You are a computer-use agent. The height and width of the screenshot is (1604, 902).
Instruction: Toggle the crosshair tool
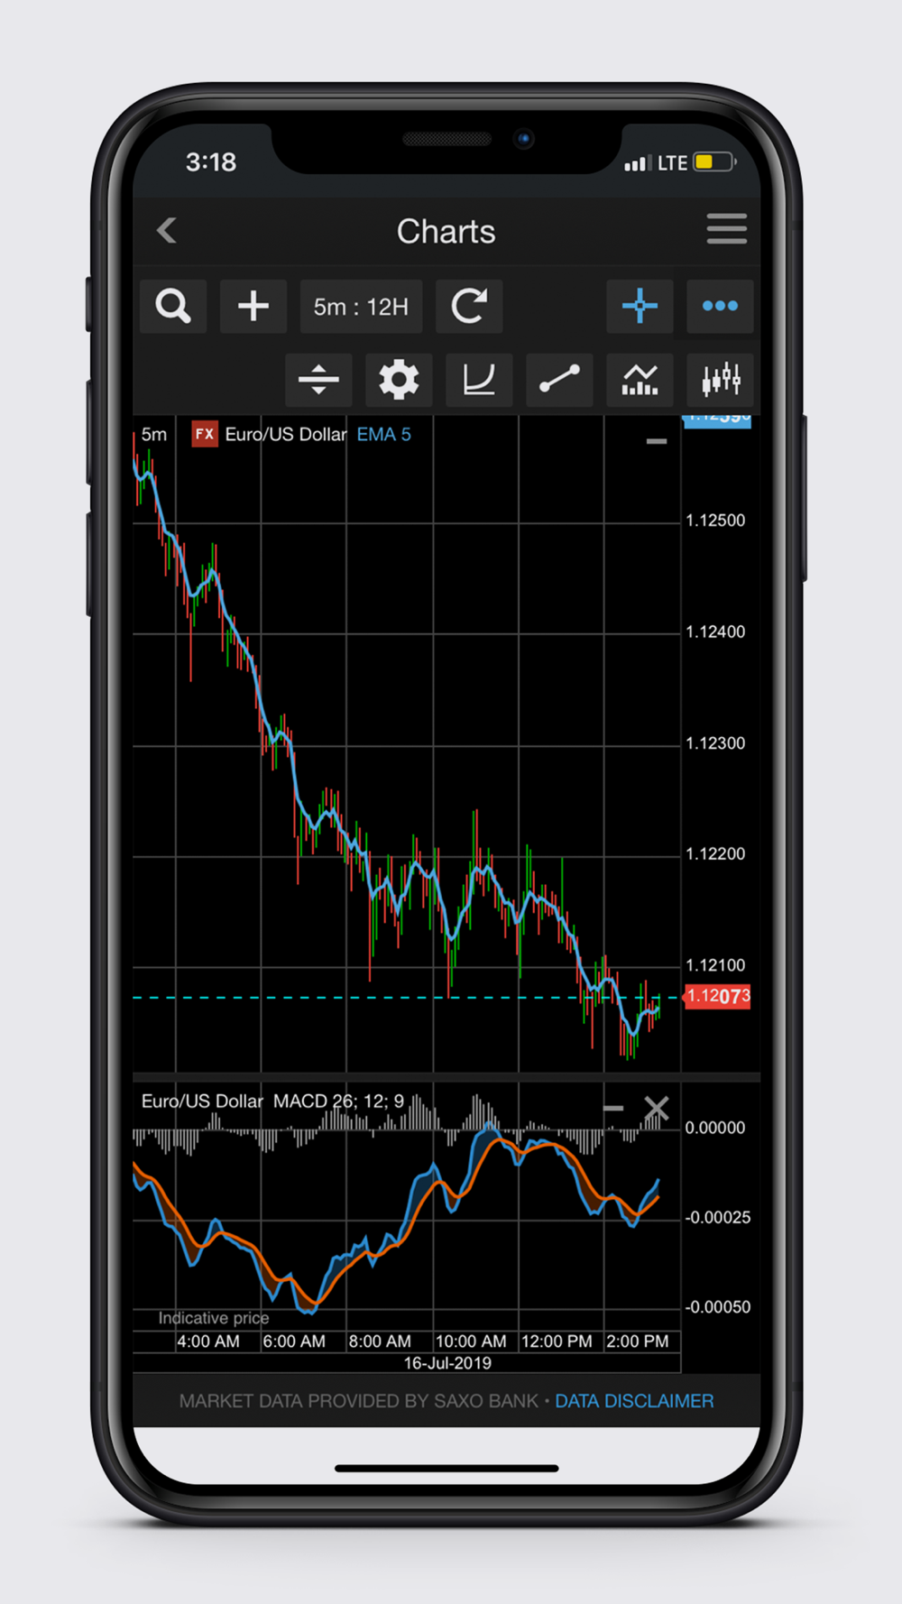pos(640,307)
